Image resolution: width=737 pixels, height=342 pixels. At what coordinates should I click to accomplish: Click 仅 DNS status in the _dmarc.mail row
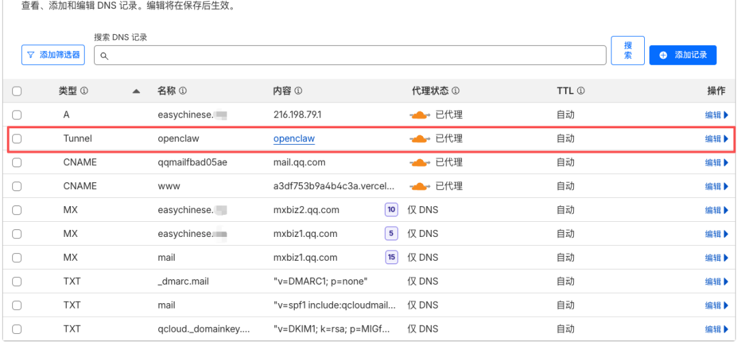(x=422, y=281)
